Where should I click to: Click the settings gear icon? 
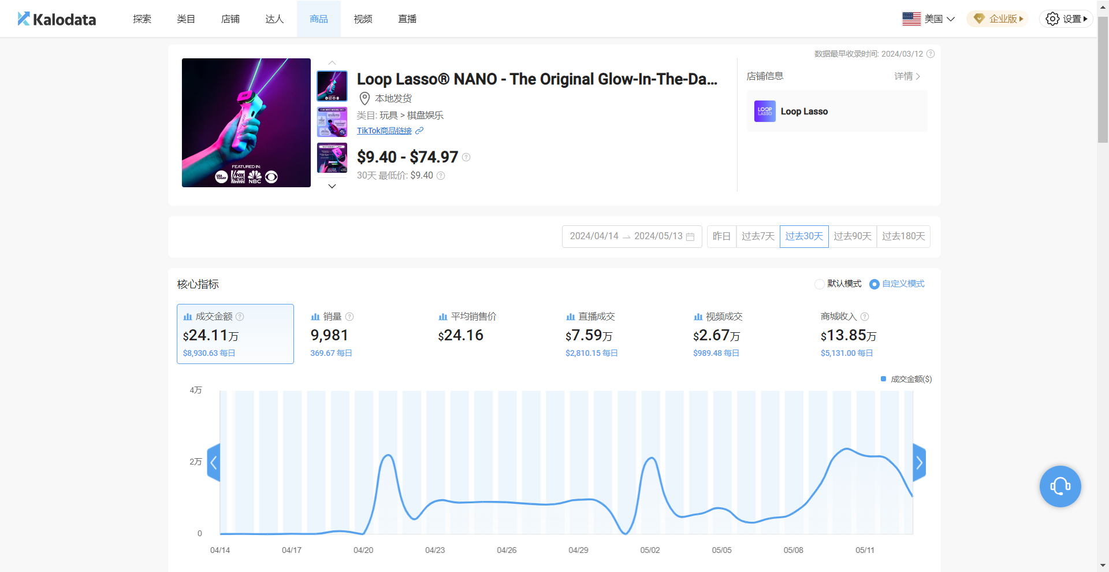point(1052,19)
